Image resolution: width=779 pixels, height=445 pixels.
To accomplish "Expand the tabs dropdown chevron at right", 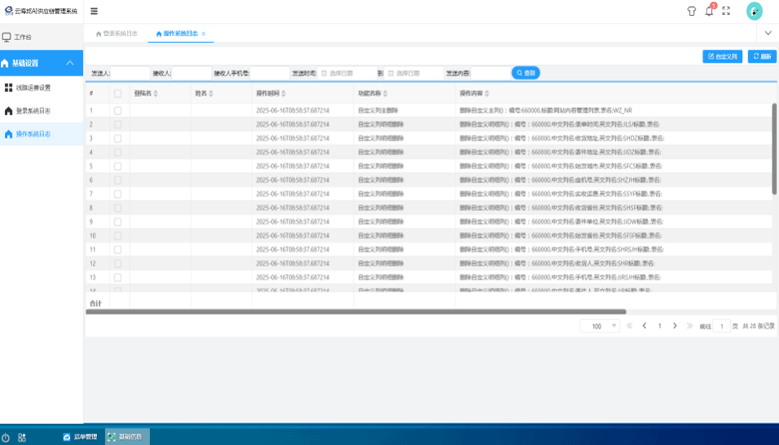I will [x=768, y=33].
